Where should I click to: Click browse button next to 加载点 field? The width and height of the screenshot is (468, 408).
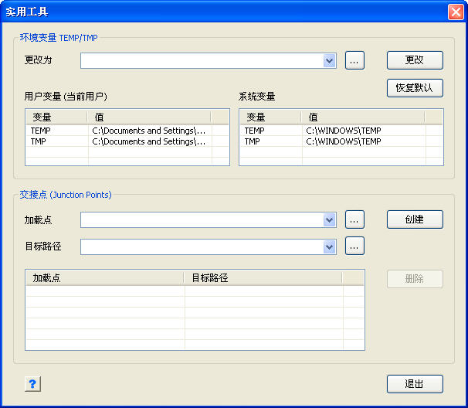tap(354, 220)
